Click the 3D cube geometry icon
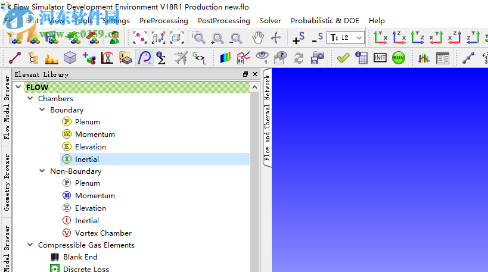The image size is (488, 272). point(70,58)
